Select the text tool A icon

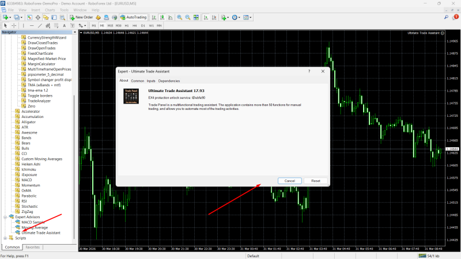pos(65,25)
